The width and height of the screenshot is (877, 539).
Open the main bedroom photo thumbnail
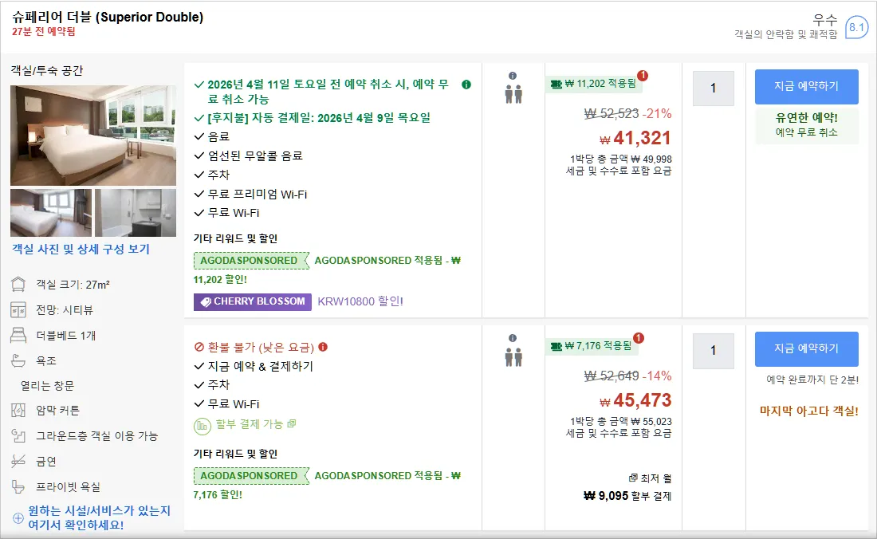92,136
